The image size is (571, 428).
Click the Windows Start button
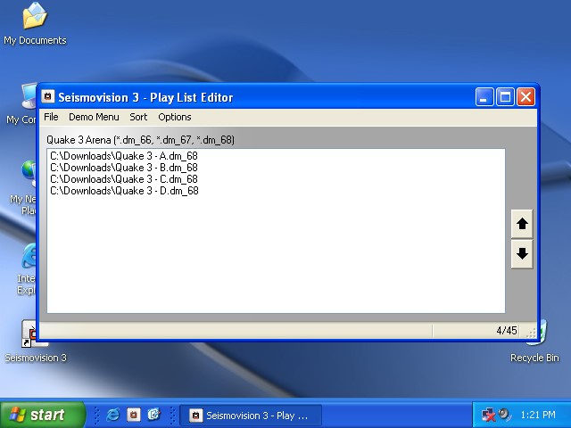42,415
